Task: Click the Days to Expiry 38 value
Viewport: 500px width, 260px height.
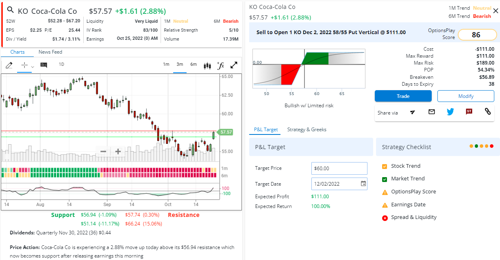Action: pyautogui.click(x=491, y=84)
